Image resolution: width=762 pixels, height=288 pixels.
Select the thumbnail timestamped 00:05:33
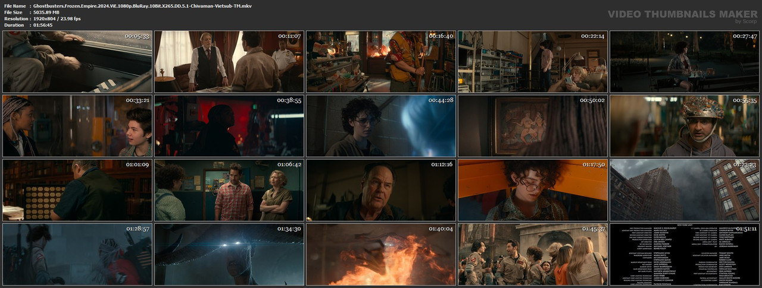pyautogui.click(x=77, y=62)
